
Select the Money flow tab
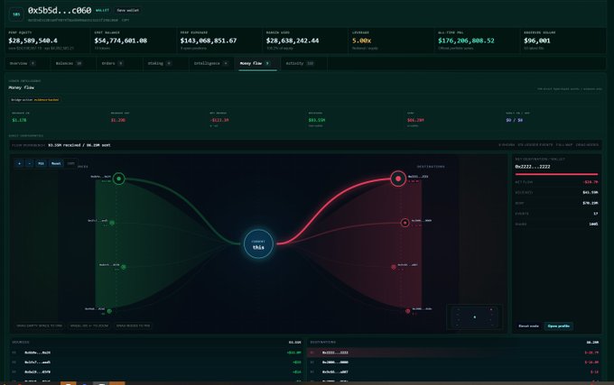[x=256, y=63]
